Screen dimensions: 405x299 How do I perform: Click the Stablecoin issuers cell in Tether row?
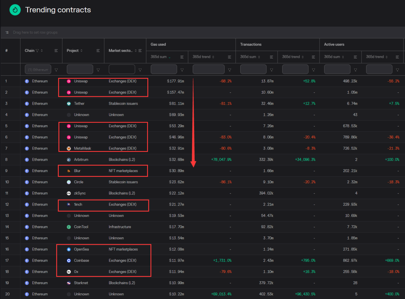123,104
